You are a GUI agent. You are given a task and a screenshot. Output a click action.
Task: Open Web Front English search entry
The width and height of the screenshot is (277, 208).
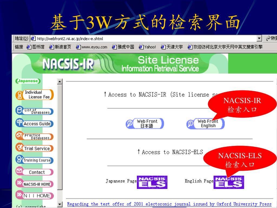(x=206, y=123)
